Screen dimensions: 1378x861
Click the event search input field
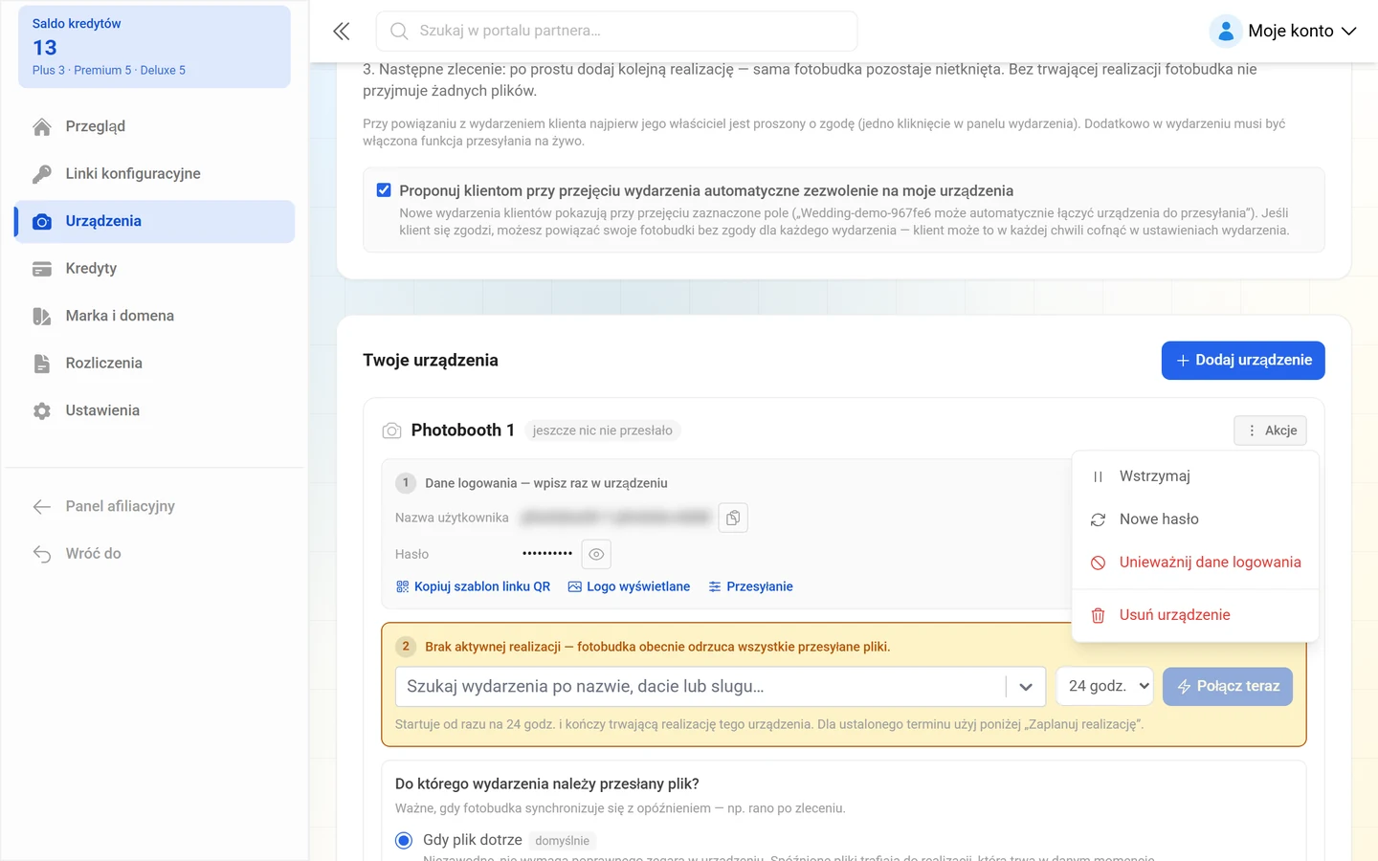coord(700,687)
